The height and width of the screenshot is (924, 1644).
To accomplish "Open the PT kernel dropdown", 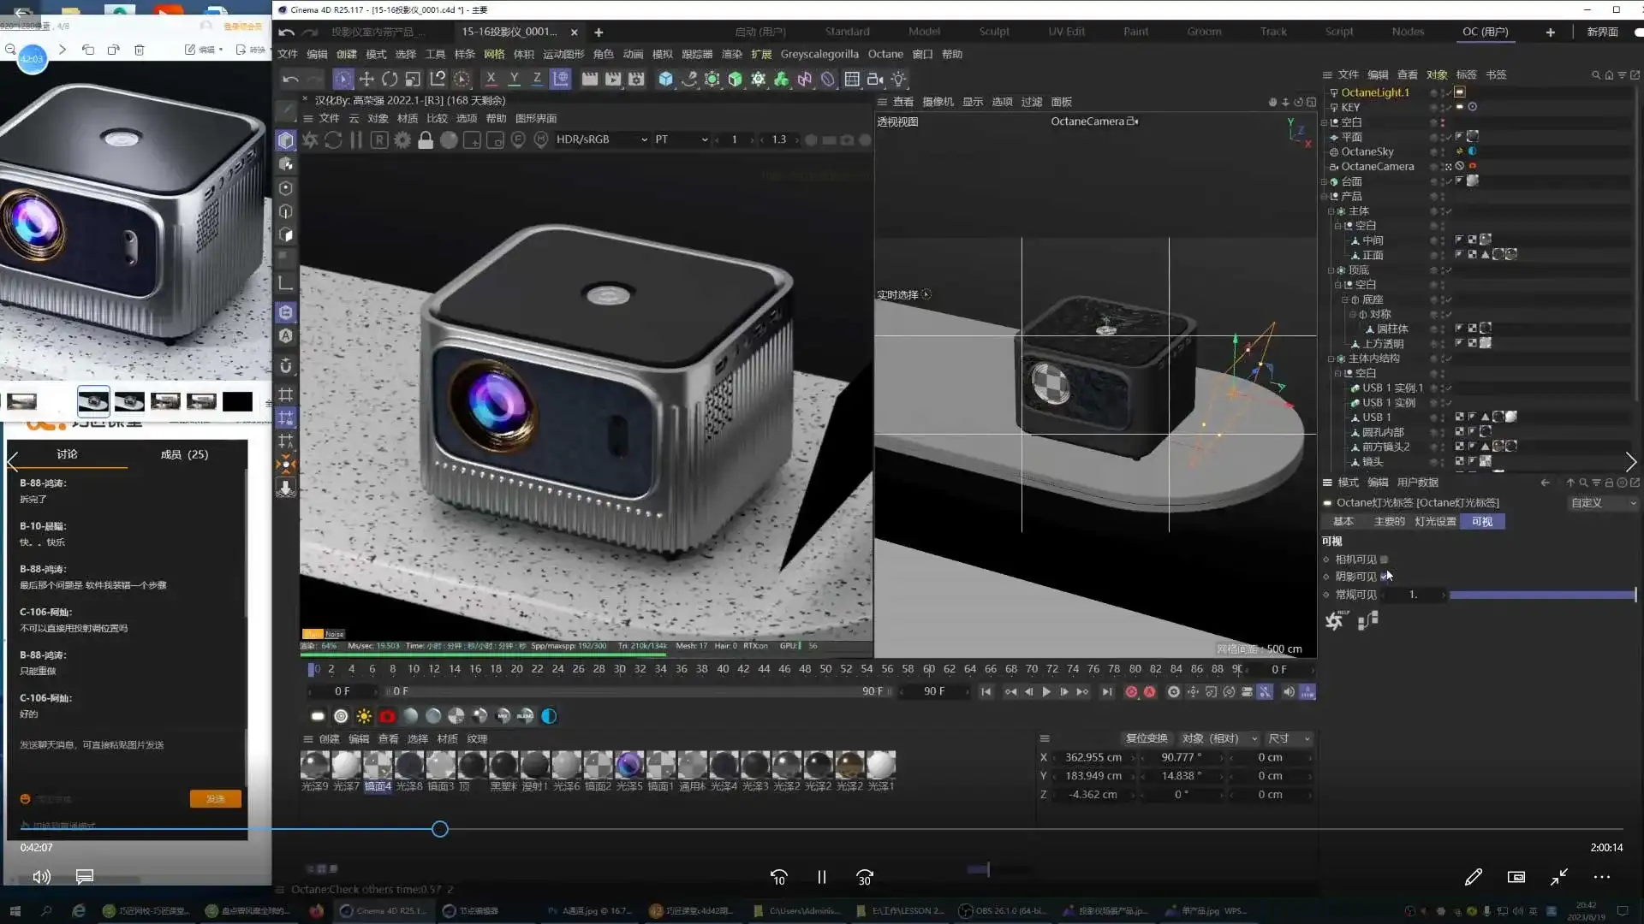I will point(681,139).
